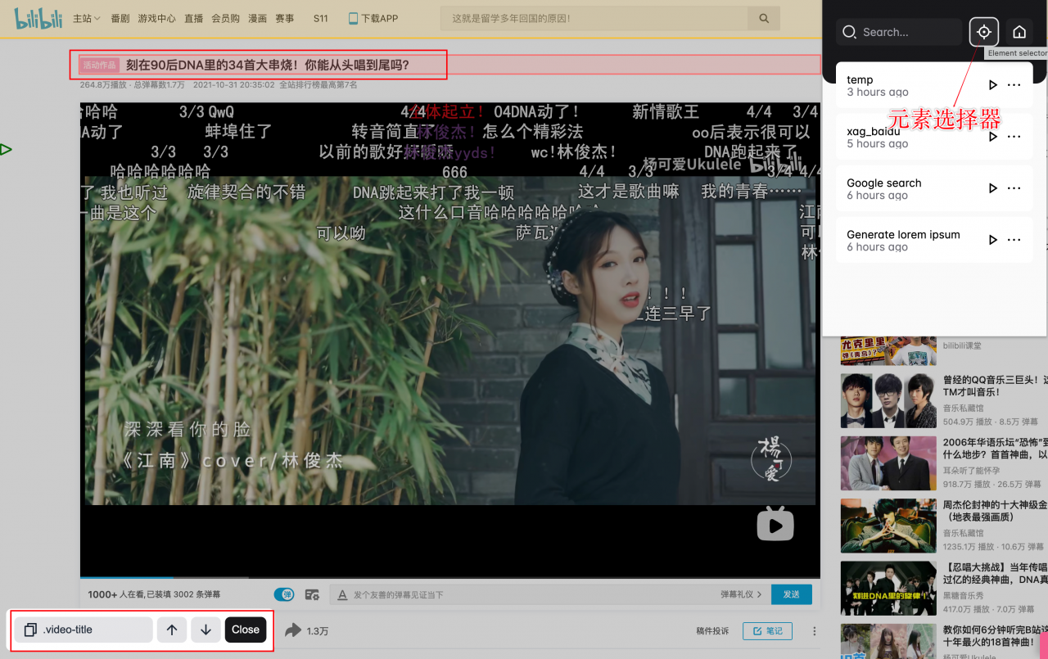Send the danmaku with 发送 button

(792, 594)
